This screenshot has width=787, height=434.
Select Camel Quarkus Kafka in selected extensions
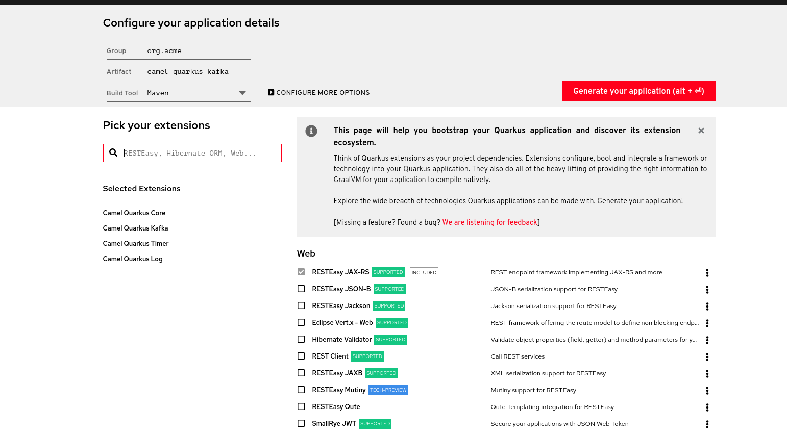click(135, 228)
